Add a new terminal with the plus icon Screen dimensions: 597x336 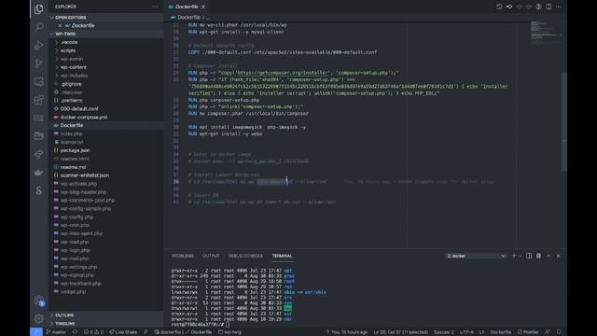(514, 256)
